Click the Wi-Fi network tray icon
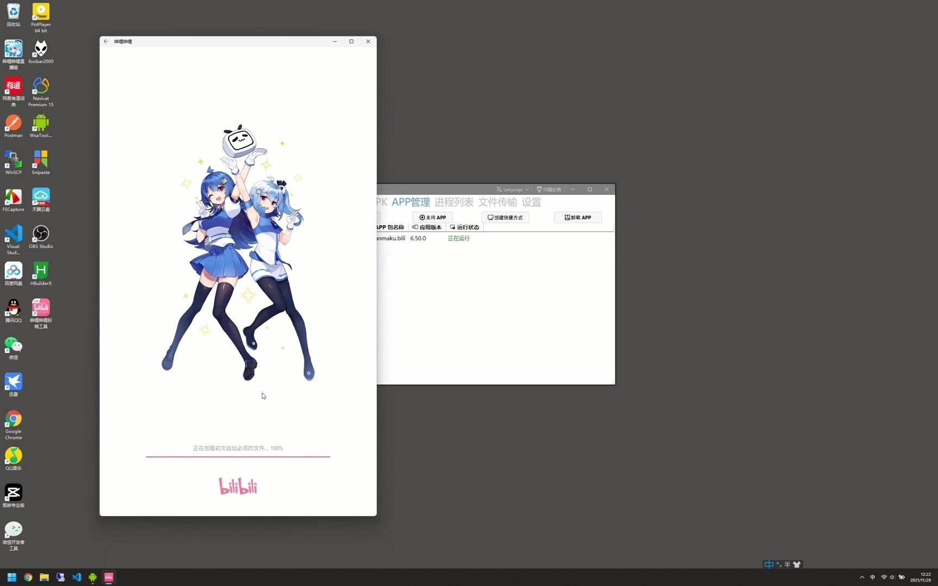 point(884,577)
